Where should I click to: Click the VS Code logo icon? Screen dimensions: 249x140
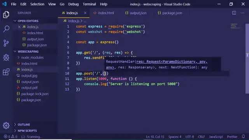4,4
